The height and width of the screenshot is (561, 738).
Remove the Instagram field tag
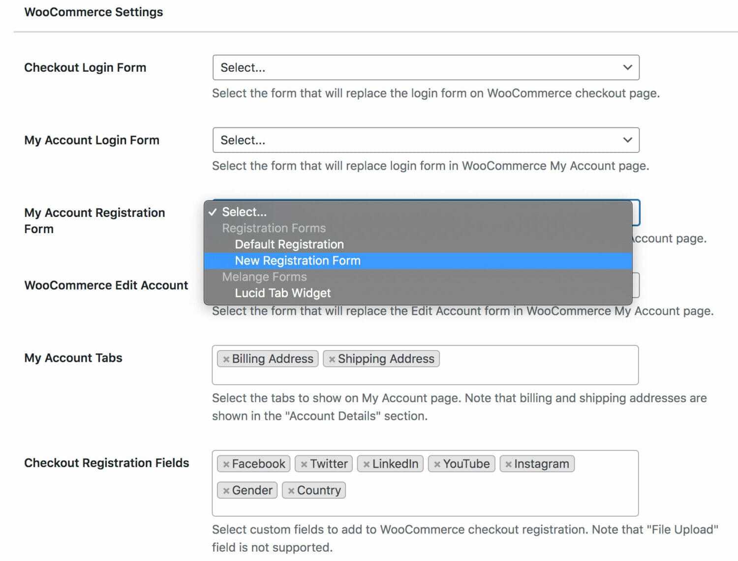click(508, 464)
